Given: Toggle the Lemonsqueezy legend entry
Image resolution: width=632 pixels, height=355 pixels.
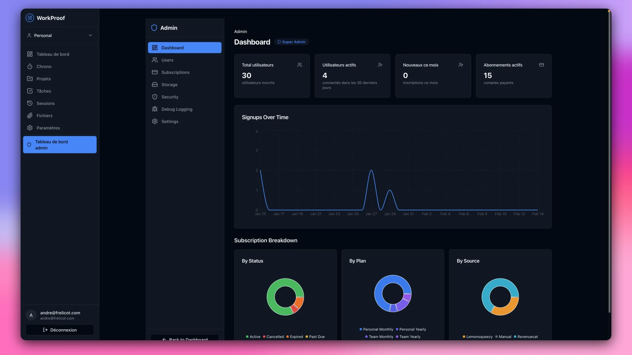Looking at the screenshot, I should 478,337.
